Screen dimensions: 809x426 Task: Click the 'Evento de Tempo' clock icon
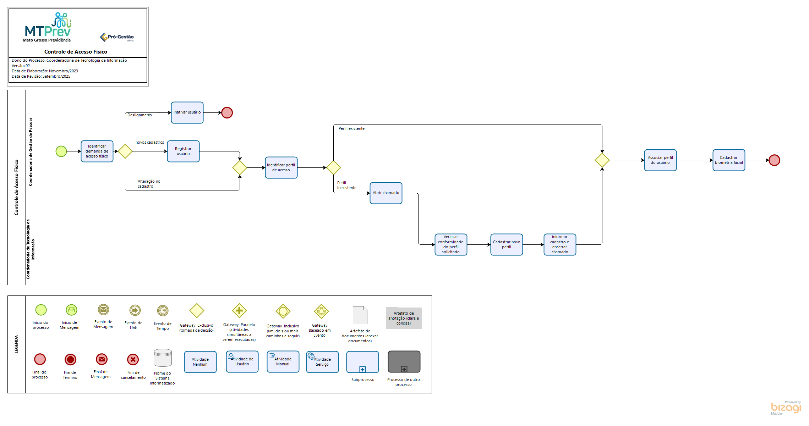pyautogui.click(x=163, y=311)
